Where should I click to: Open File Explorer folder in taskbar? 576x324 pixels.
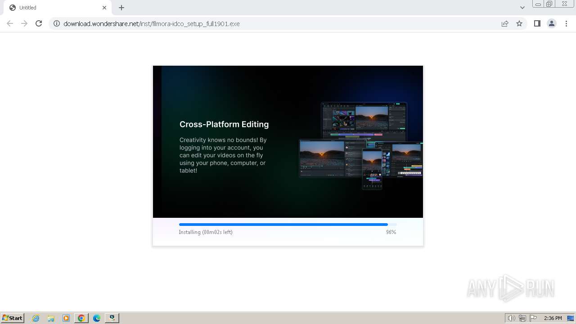[x=51, y=318]
